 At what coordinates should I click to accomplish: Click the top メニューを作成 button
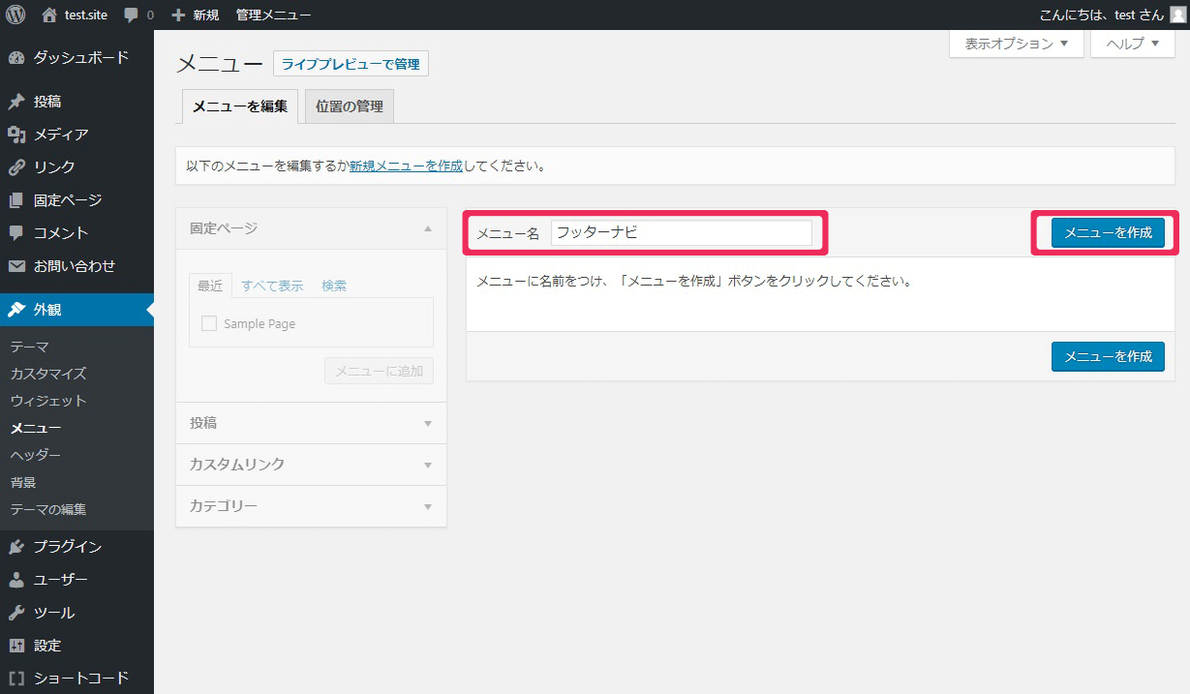[1108, 232]
